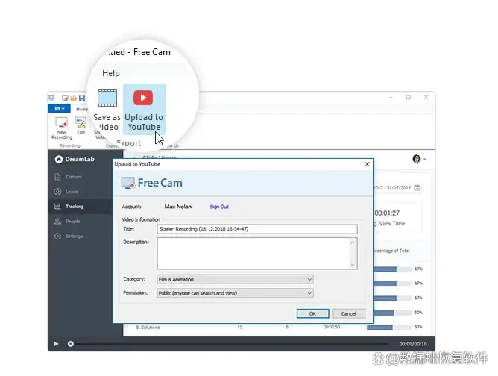Image resolution: width=498 pixels, height=376 pixels.
Task: Click the new recording quick-access toolbar icon
Action: click(x=65, y=98)
